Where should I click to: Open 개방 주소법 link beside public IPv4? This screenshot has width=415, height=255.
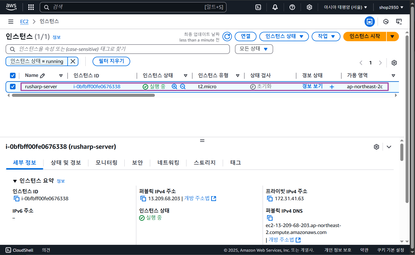(200, 198)
